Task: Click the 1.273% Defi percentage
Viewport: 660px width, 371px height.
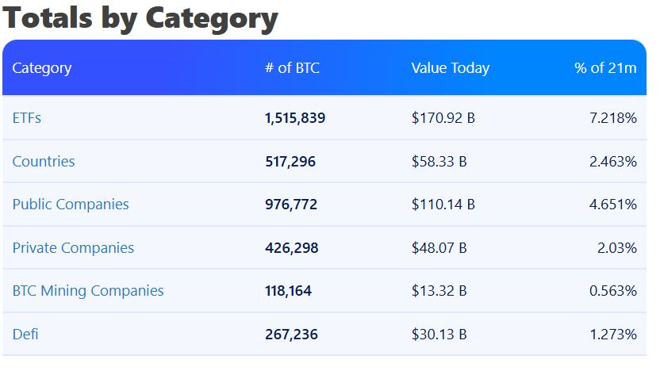Action: point(613,335)
